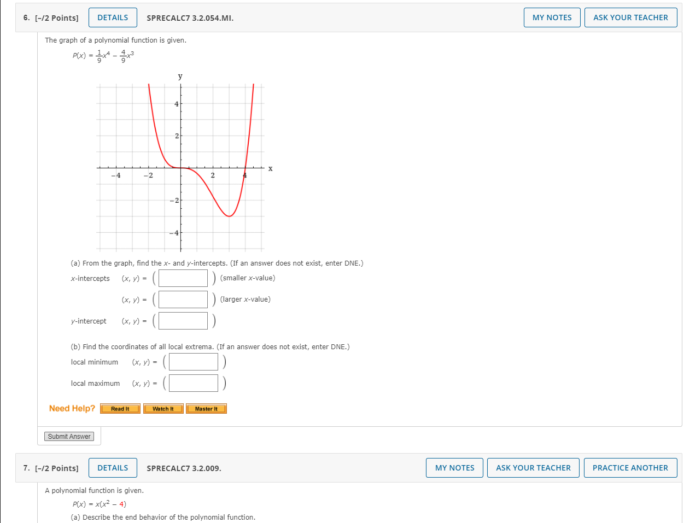This screenshot has width=684, height=523.
Task: Select the y-intercept answer field
Action: click(183, 320)
